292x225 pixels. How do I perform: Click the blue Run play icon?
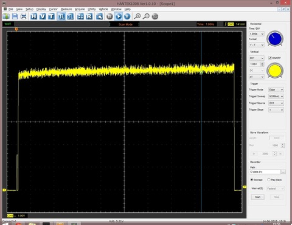pyautogui.click(x=119, y=16)
